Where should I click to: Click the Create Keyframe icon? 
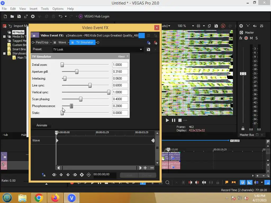pos(82,175)
